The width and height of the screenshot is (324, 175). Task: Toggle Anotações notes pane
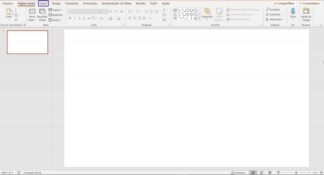pos(238,172)
